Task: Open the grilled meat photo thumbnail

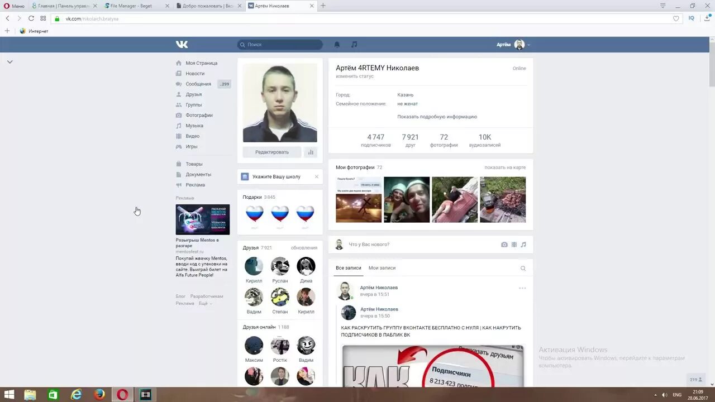Action: [x=503, y=200]
